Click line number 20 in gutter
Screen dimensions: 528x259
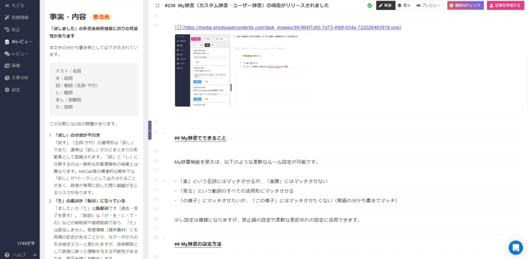click(156, 161)
